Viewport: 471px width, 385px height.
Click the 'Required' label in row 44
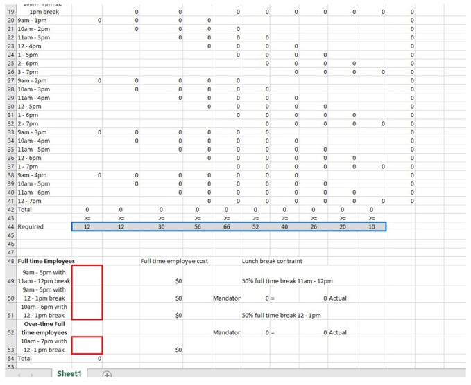pyautogui.click(x=31, y=226)
